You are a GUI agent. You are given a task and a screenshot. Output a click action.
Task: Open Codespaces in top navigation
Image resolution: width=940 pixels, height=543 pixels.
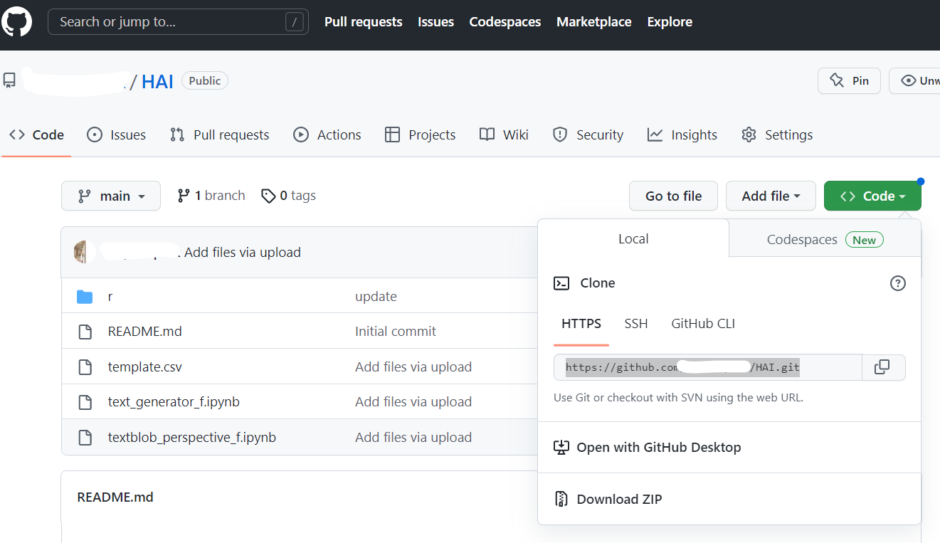click(x=505, y=22)
